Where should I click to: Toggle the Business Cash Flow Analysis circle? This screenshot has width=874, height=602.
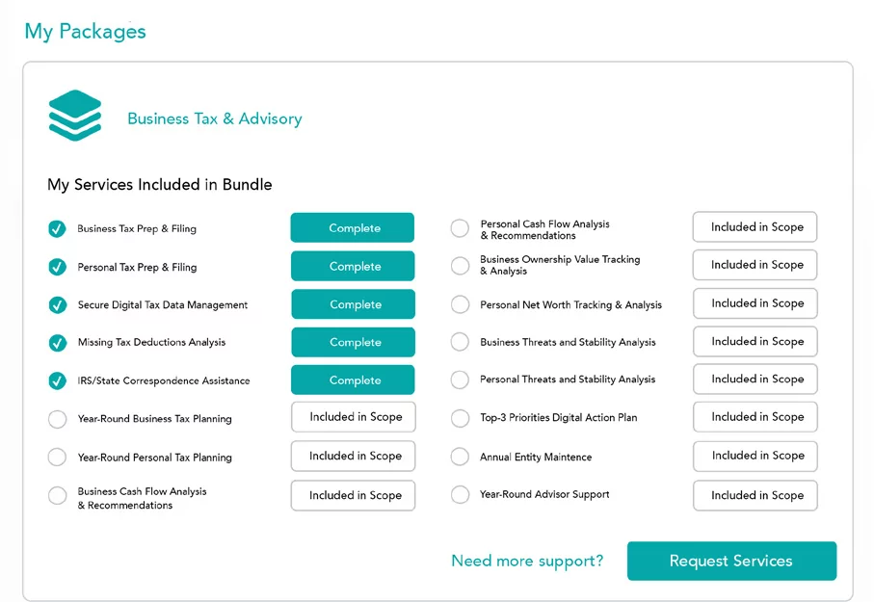pyautogui.click(x=58, y=495)
